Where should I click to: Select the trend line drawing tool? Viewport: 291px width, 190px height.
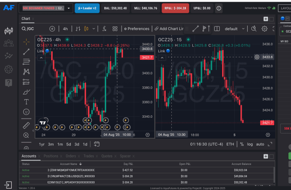click(27, 52)
